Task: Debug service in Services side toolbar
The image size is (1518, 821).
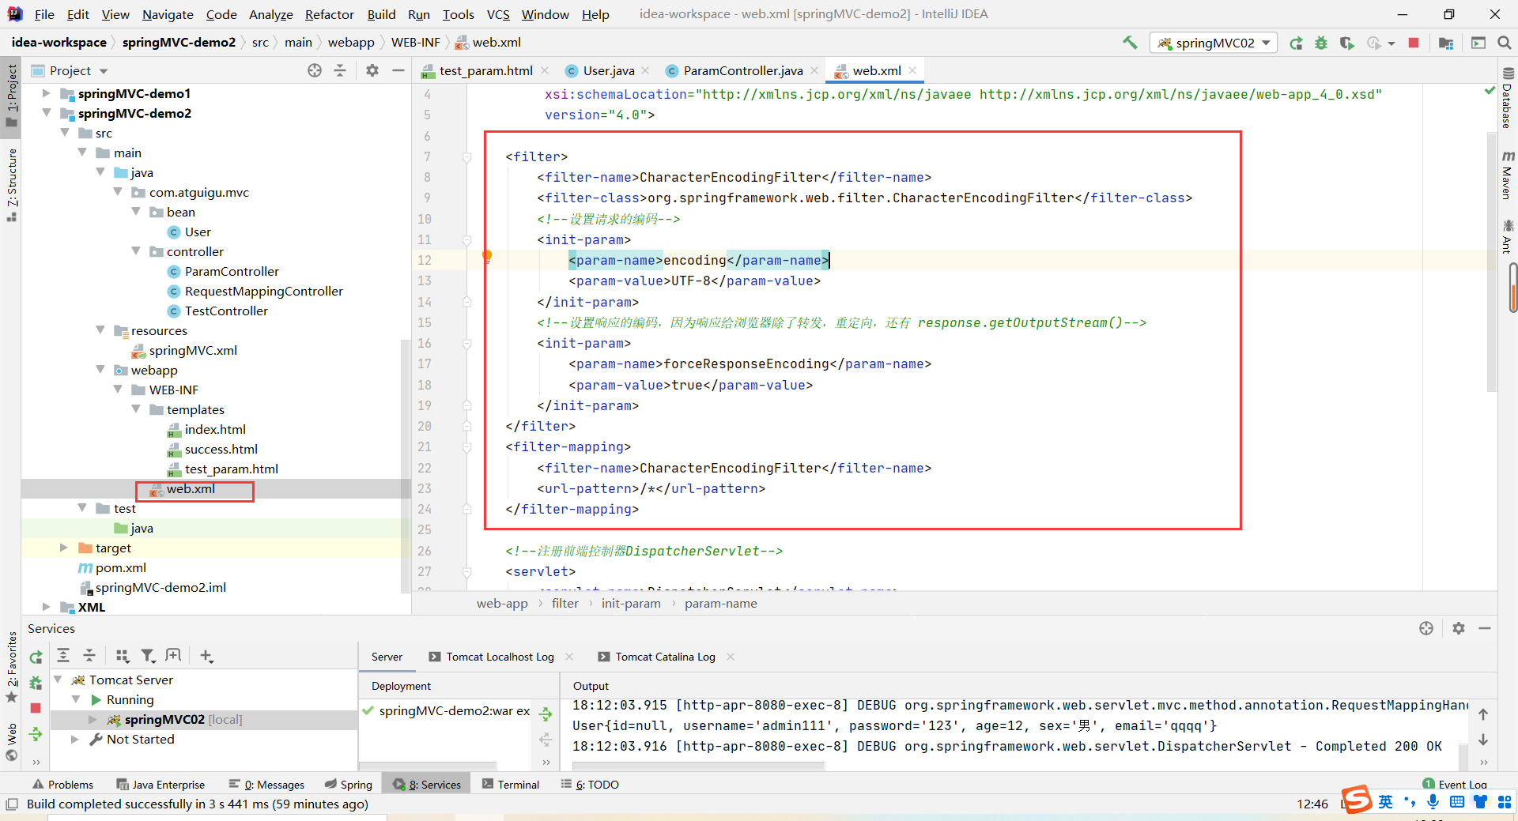Action: point(36,683)
